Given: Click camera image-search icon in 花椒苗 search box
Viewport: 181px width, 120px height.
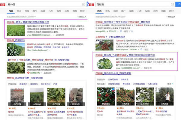Looking at the screenshot, I should point(172,4).
